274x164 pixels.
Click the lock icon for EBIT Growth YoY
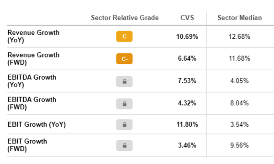click(124, 125)
